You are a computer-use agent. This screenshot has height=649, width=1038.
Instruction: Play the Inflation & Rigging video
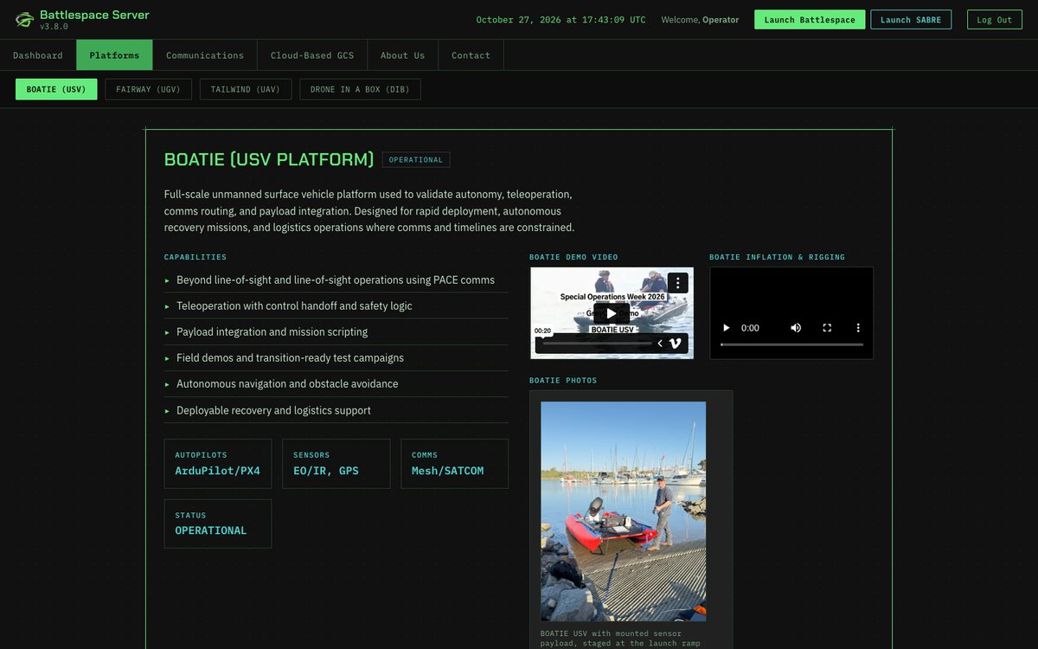726,328
